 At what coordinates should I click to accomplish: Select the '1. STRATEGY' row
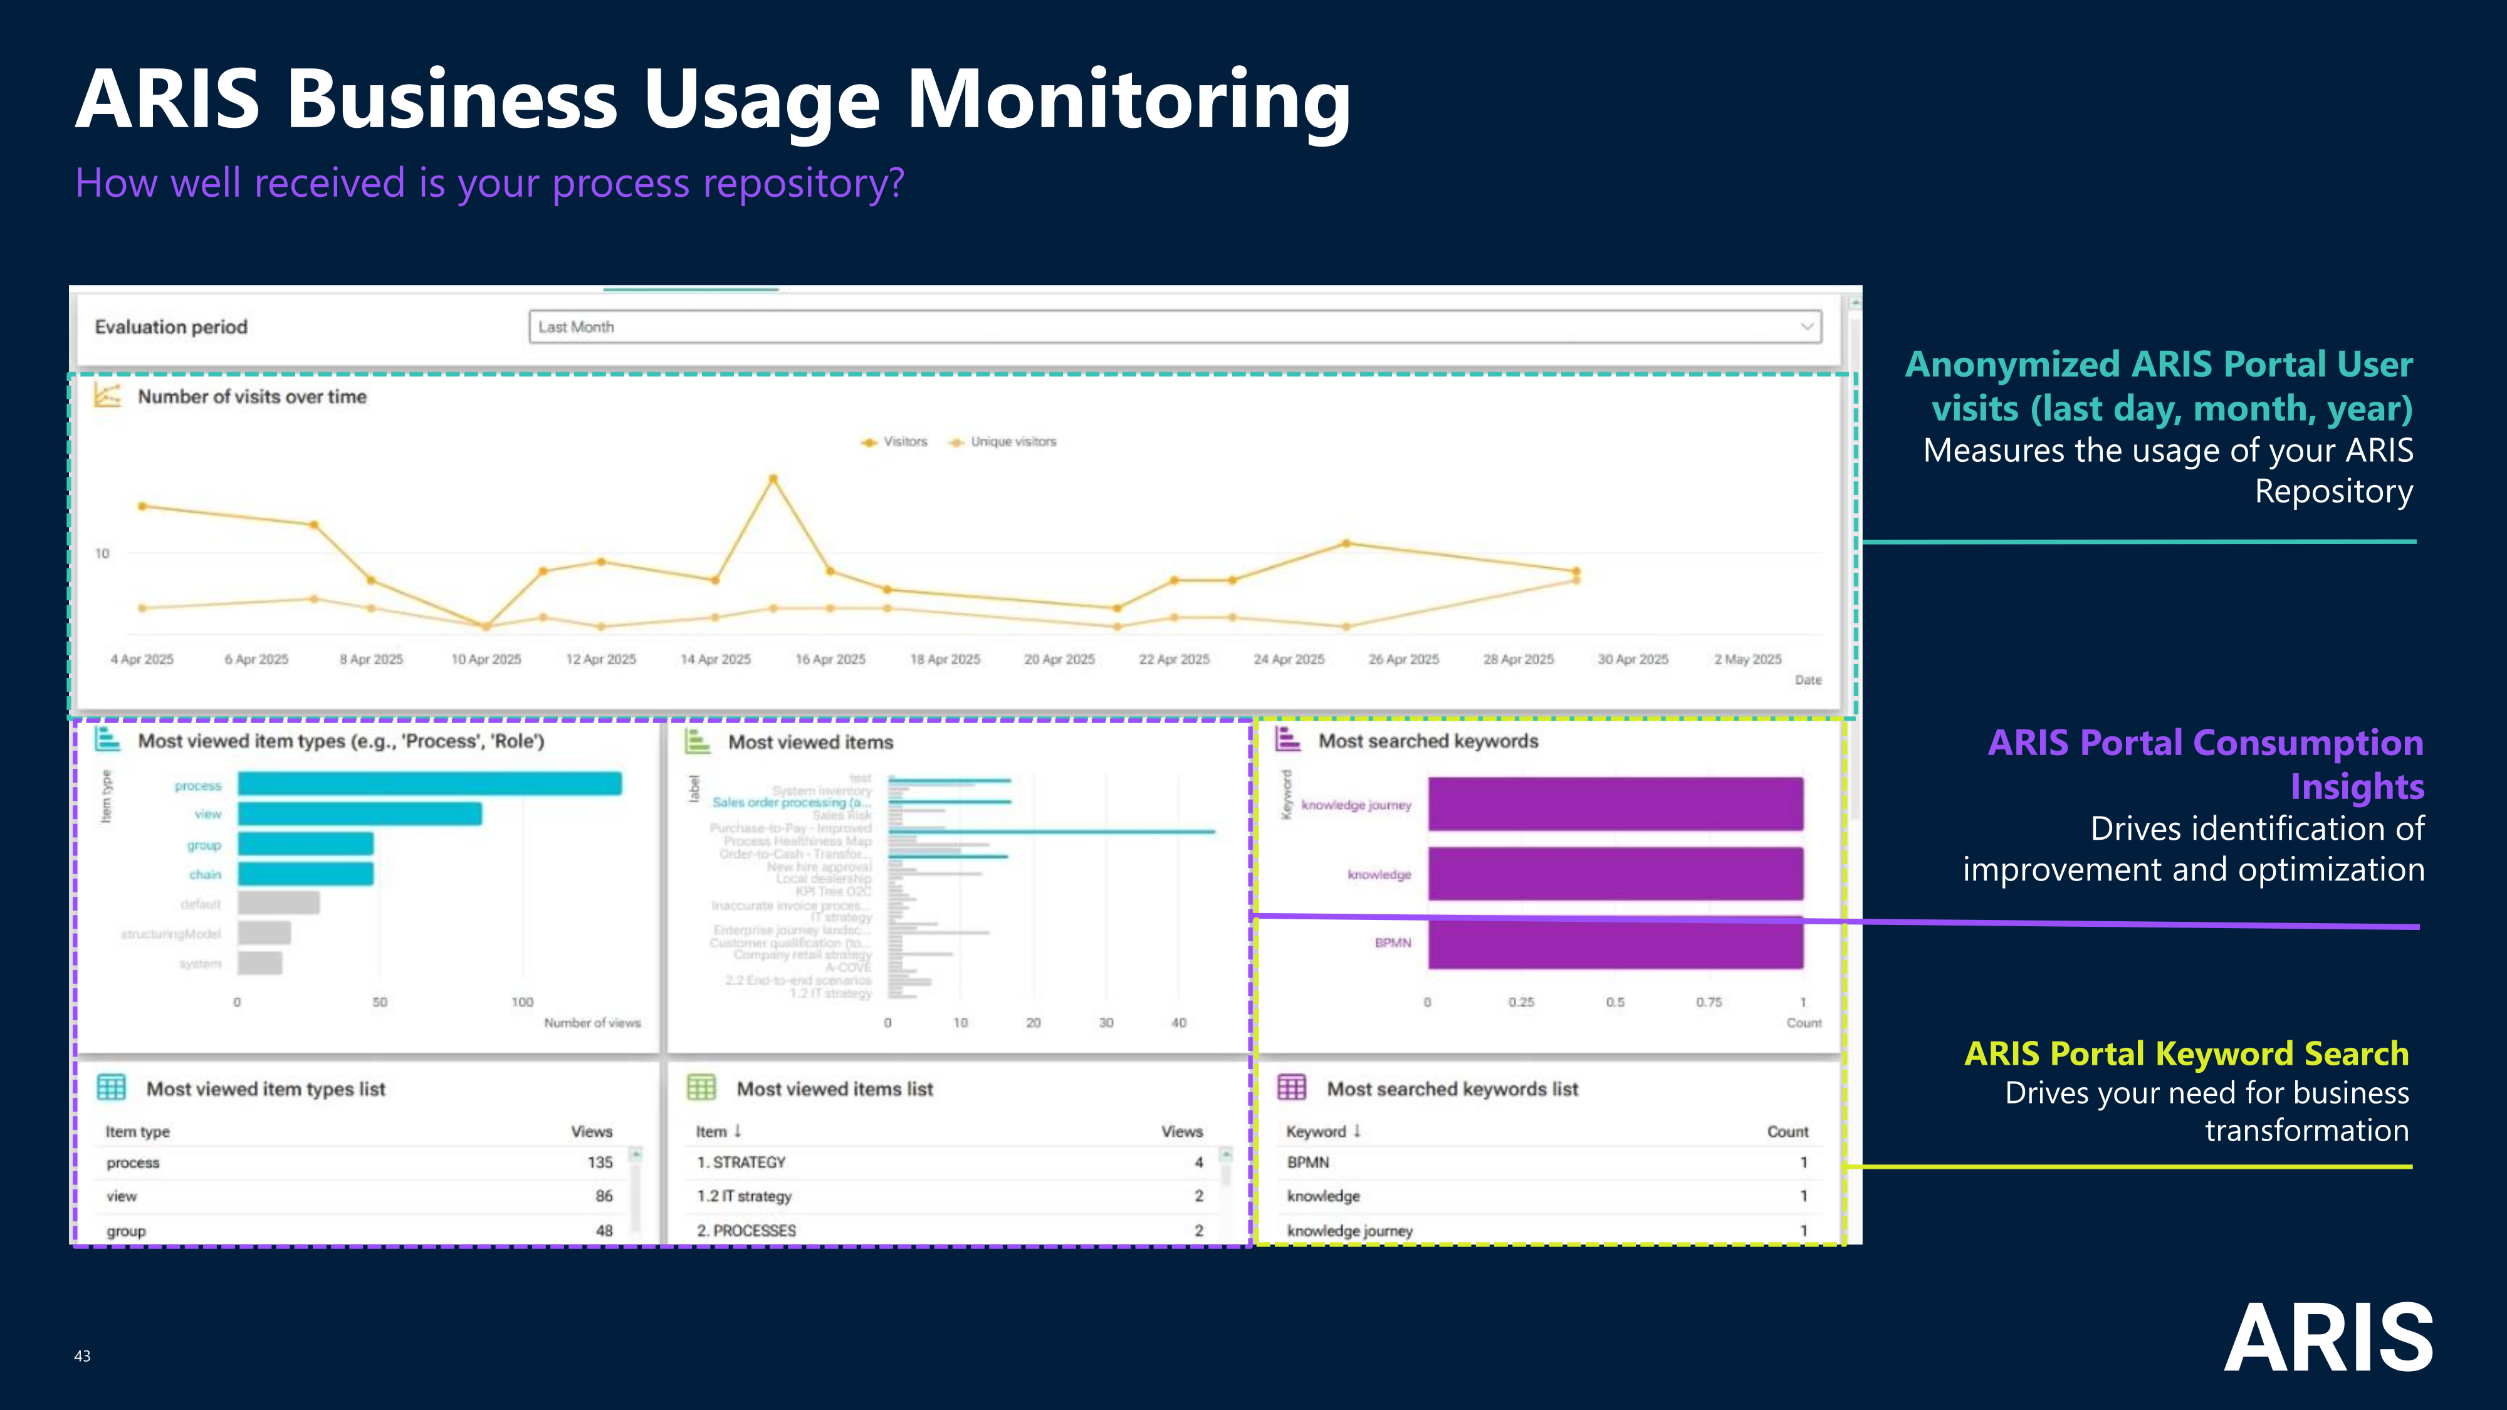pyautogui.click(x=951, y=1163)
